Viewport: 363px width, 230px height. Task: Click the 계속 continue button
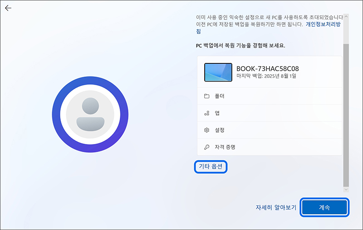tap(324, 207)
